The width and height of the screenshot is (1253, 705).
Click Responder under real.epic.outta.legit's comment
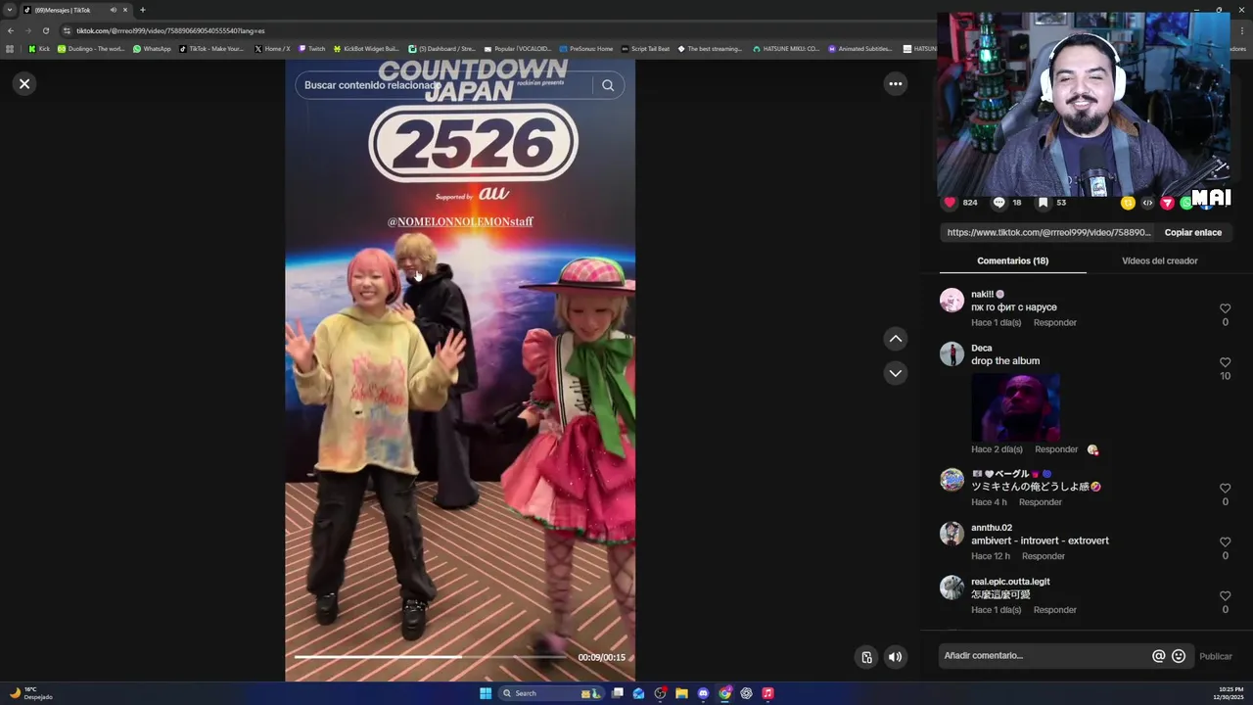pyautogui.click(x=1054, y=610)
